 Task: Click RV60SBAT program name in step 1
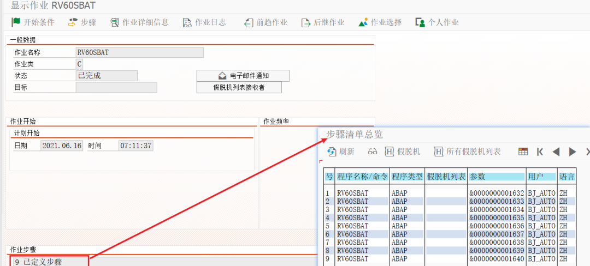pyautogui.click(x=353, y=193)
